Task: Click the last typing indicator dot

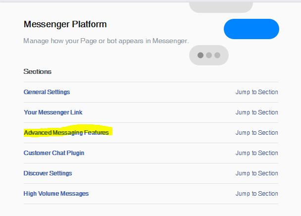Action: click(x=217, y=55)
